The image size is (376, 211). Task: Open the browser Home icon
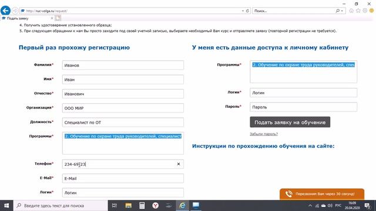tap(351, 11)
